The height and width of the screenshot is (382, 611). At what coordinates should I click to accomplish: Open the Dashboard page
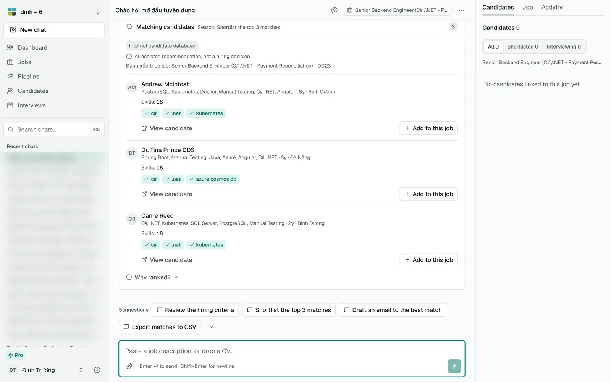pyautogui.click(x=54, y=48)
